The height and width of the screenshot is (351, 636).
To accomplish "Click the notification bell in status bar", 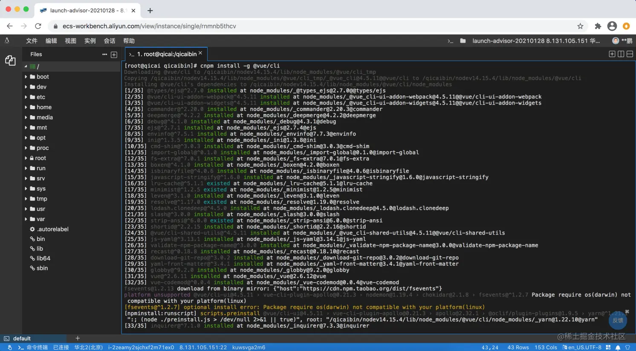I will 618,348.
